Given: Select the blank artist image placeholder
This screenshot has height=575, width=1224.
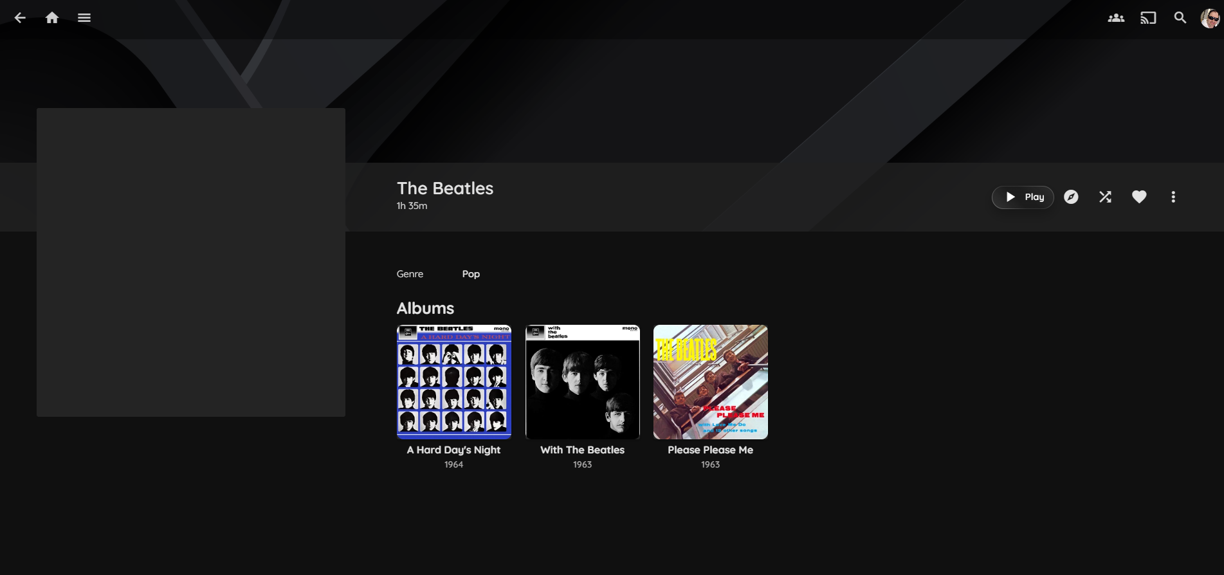Looking at the screenshot, I should [191, 262].
